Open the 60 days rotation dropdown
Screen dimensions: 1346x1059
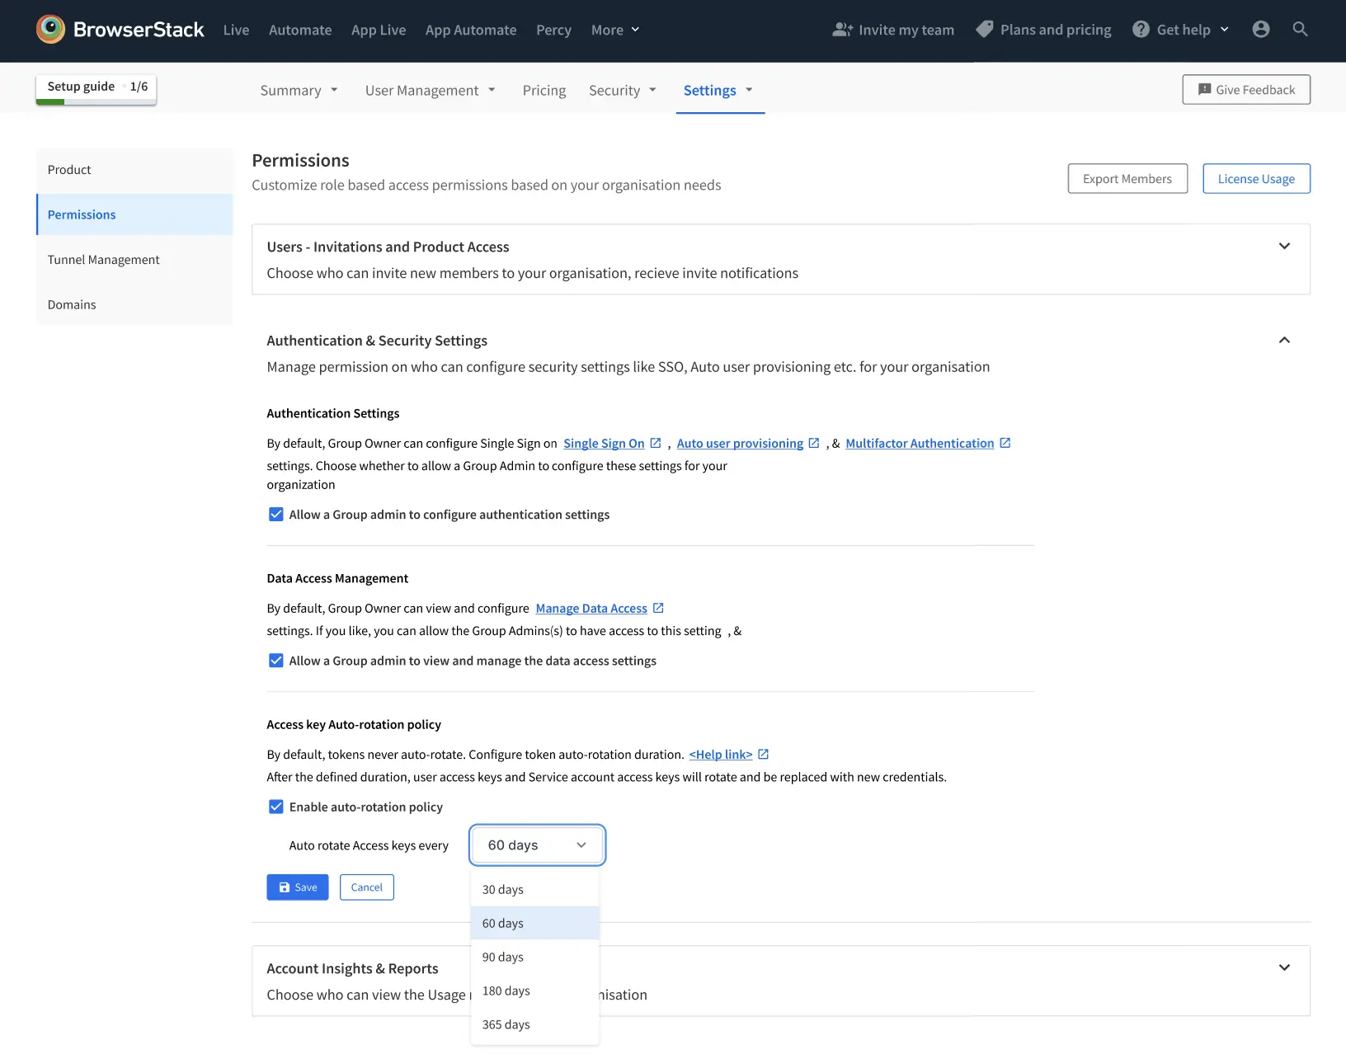click(x=538, y=845)
